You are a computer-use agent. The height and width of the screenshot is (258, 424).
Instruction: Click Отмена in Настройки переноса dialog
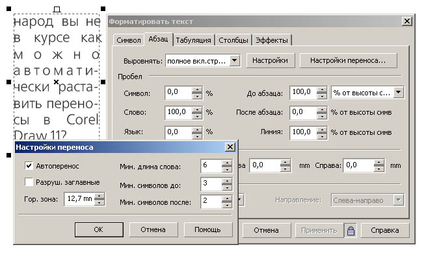click(x=153, y=229)
